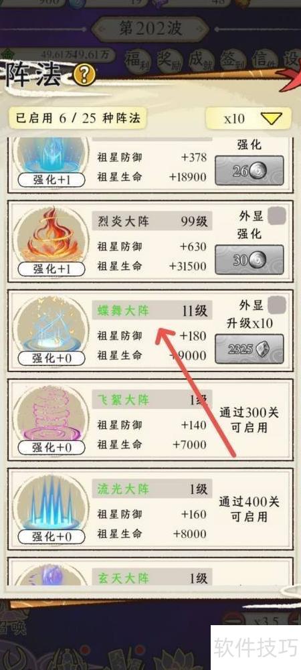The width and height of the screenshot is (301, 670).
Task: Upgrade 蝶舞大阵 with the 2325 cost button
Action: pyautogui.click(x=249, y=349)
